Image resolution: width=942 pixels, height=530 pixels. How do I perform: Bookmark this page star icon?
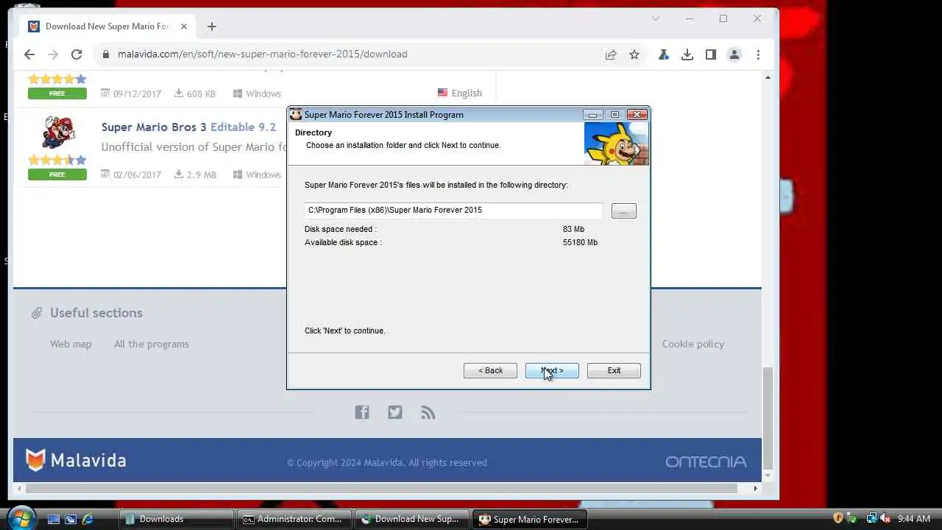634,54
